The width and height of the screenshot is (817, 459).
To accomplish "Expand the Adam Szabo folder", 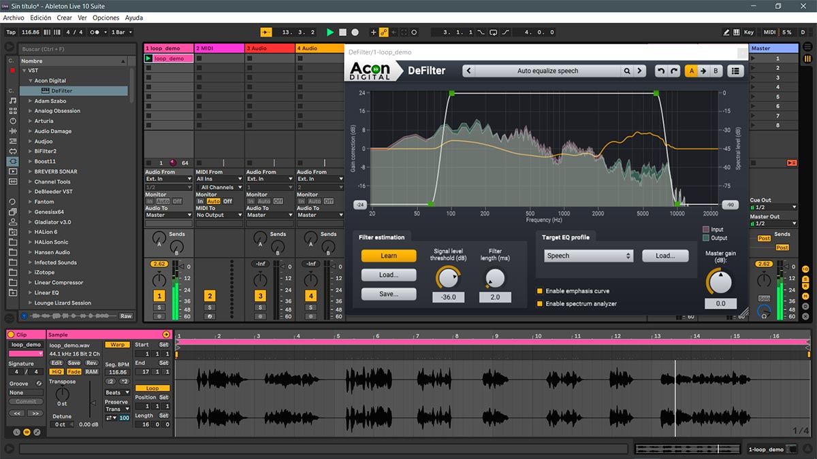I will click(30, 101).
